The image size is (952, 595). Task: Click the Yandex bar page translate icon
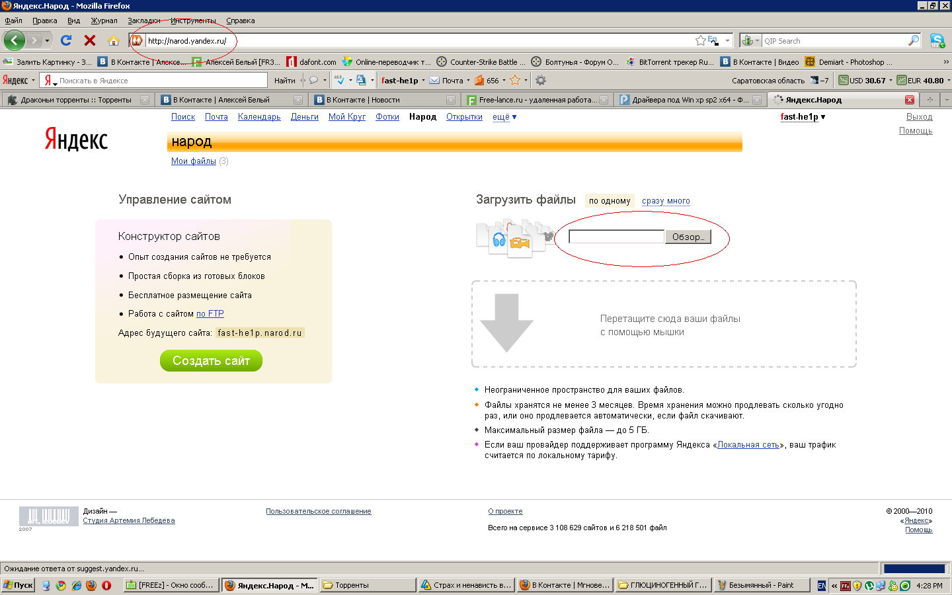point(361,80)
